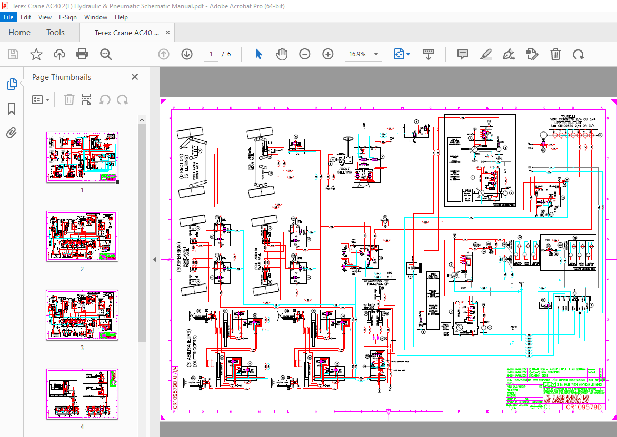617x437 pixels.
Task: Switch to the Tools tab
Action: [x=55, y=33]
